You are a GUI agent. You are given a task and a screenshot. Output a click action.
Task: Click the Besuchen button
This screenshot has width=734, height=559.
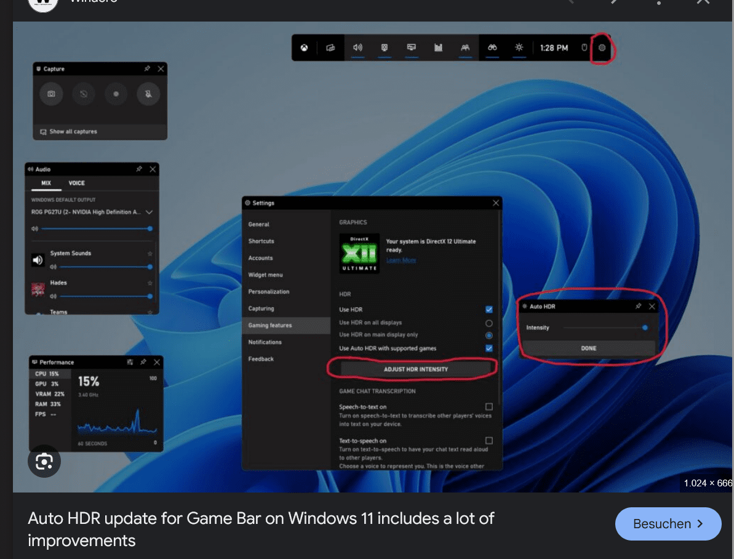coord(668,524)
